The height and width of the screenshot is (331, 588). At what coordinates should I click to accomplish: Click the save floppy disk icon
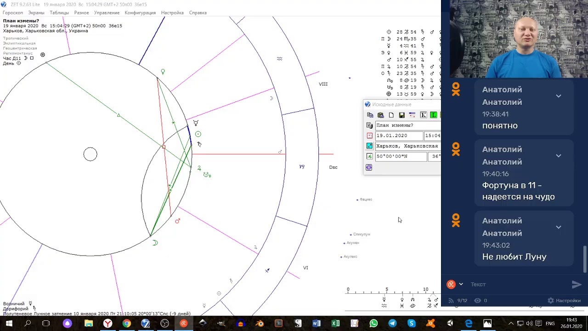402,115
